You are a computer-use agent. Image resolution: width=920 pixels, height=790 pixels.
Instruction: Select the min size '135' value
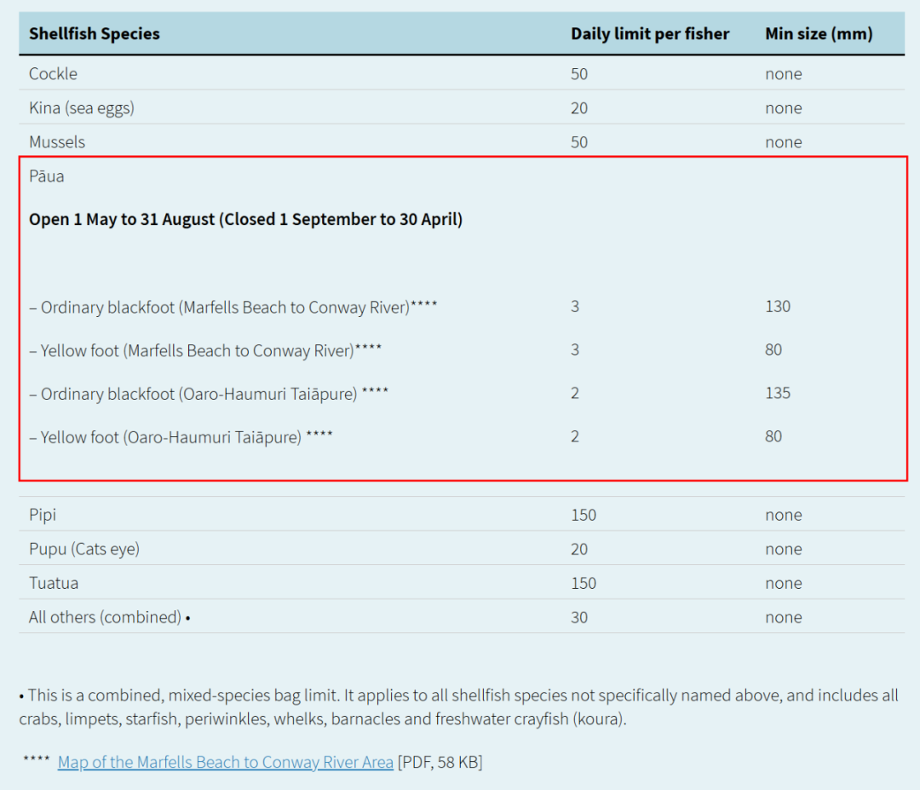(778, 393)
